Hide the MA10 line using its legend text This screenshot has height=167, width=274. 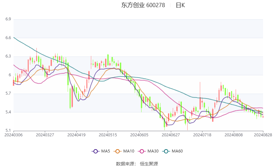129,151
